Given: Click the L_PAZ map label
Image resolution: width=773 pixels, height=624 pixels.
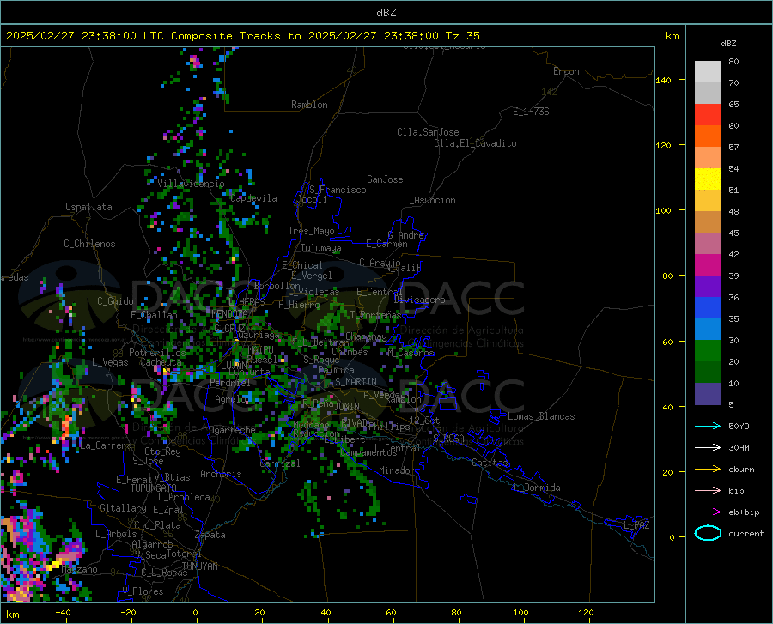Looking at the screenshot, I should 636,525.
